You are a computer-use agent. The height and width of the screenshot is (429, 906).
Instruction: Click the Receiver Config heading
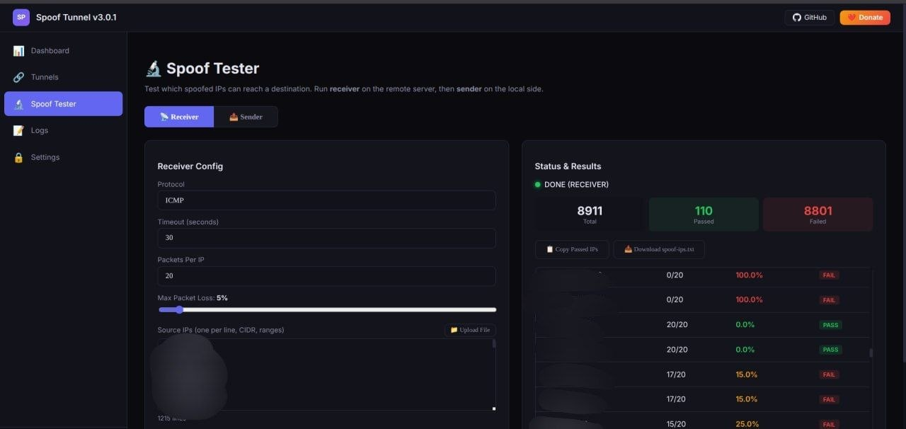coord(190,166)
